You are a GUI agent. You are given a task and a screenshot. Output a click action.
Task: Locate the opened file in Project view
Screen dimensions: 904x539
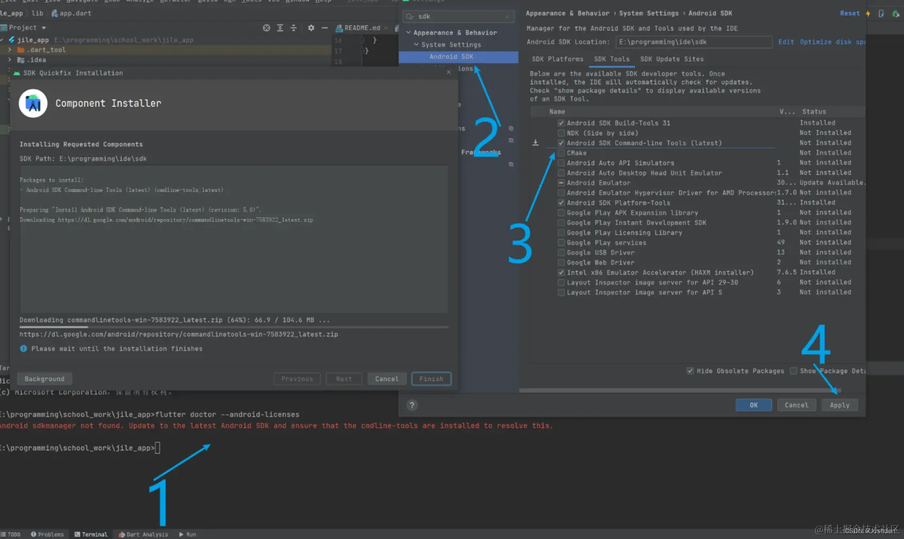click(266, 28)
